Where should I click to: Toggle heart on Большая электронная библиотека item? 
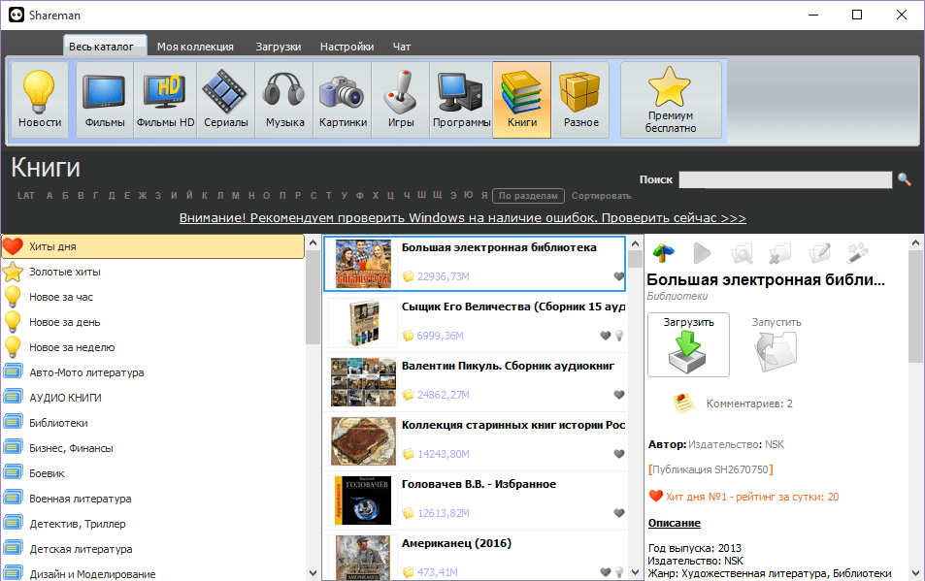pyautogui.click(x=619, y=275)
